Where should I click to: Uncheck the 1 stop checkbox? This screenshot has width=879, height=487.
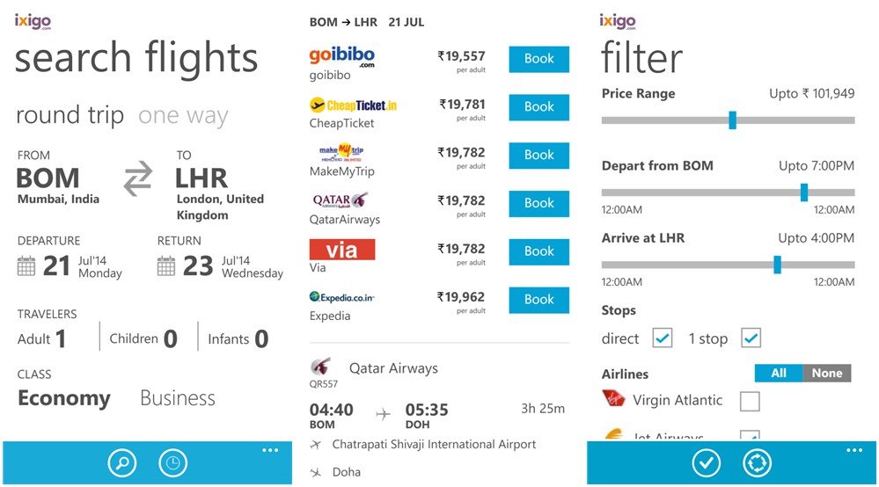click(751, 338)
